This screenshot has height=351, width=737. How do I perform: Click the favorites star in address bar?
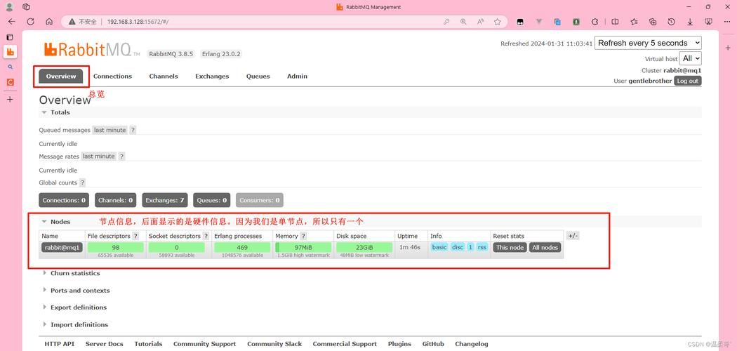498,22
